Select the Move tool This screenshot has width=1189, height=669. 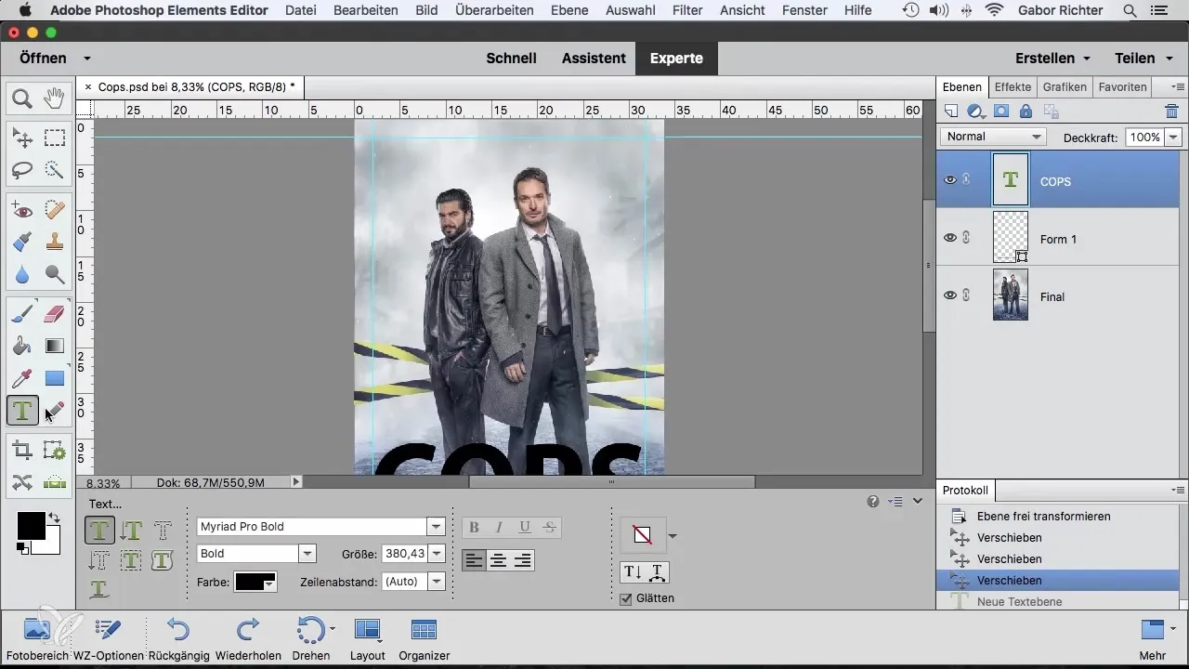22,138
